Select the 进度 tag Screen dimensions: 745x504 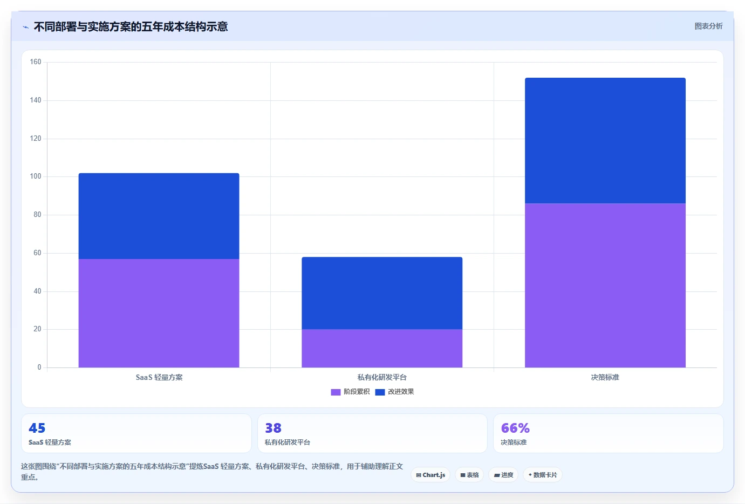coord(504,475)
